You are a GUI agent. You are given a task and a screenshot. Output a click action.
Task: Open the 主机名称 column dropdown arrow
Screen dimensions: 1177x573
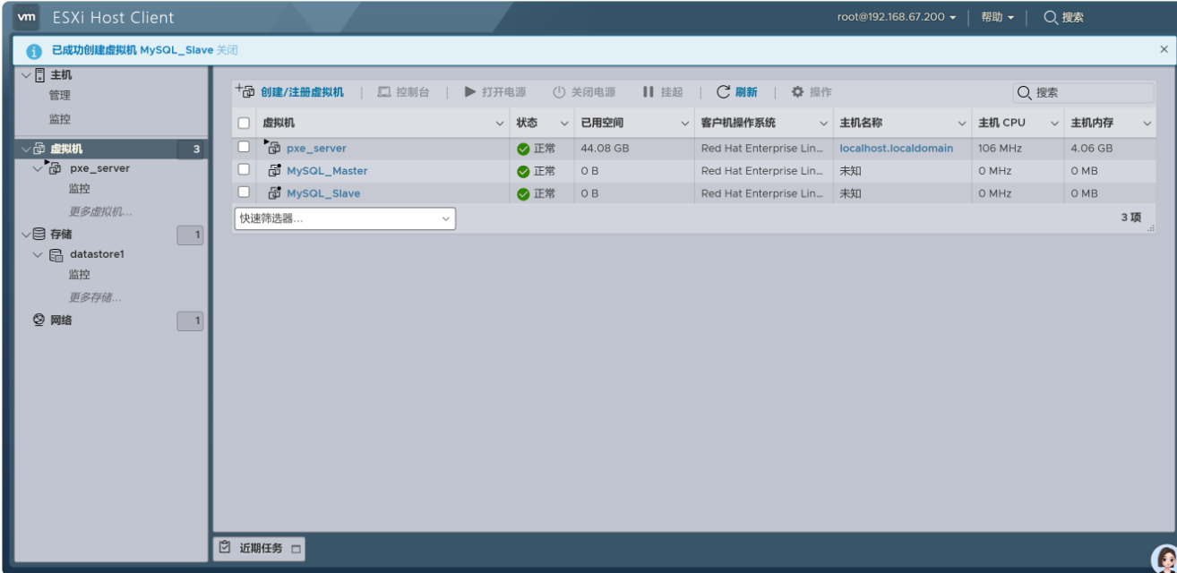coord(962,124)
